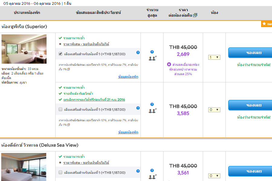Uncheck extra bed for first Superior offer
This screenshot has width=272, height=181.
pos(61,54)
